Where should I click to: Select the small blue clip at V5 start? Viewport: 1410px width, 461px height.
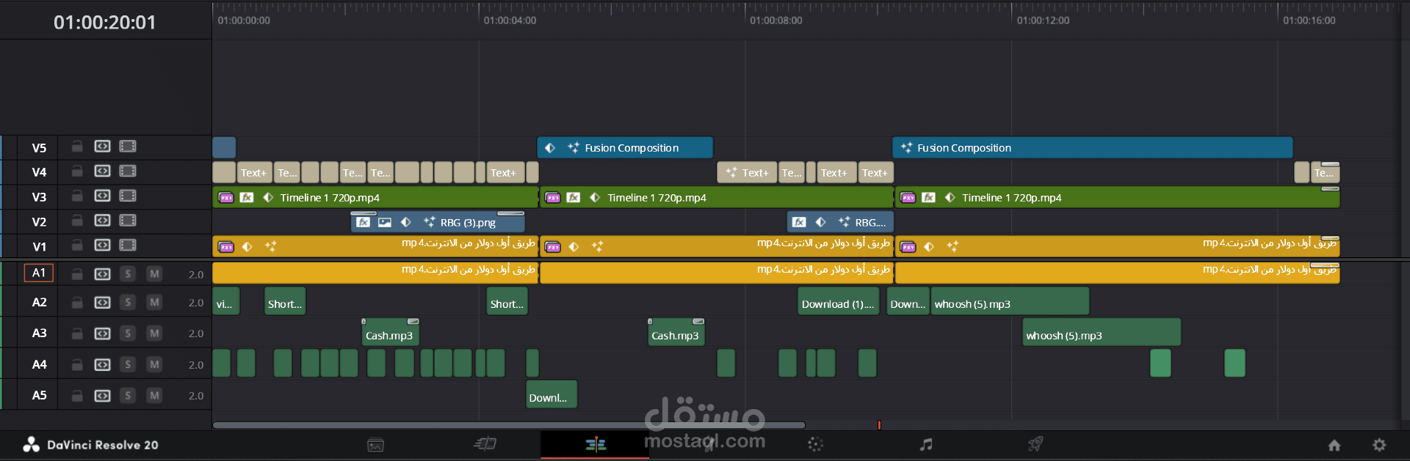[x=224, y=147]
